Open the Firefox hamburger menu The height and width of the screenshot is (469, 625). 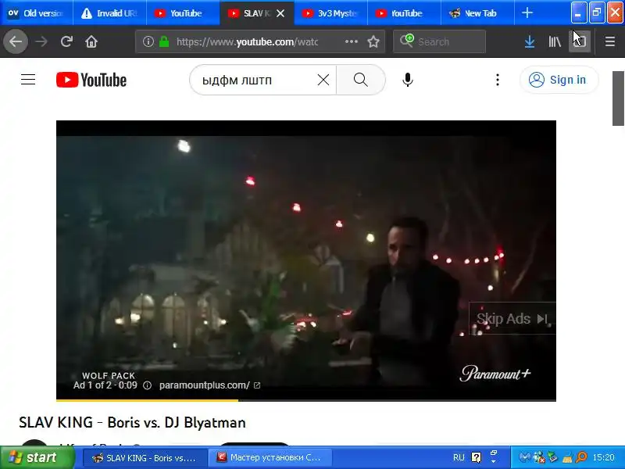610,41
